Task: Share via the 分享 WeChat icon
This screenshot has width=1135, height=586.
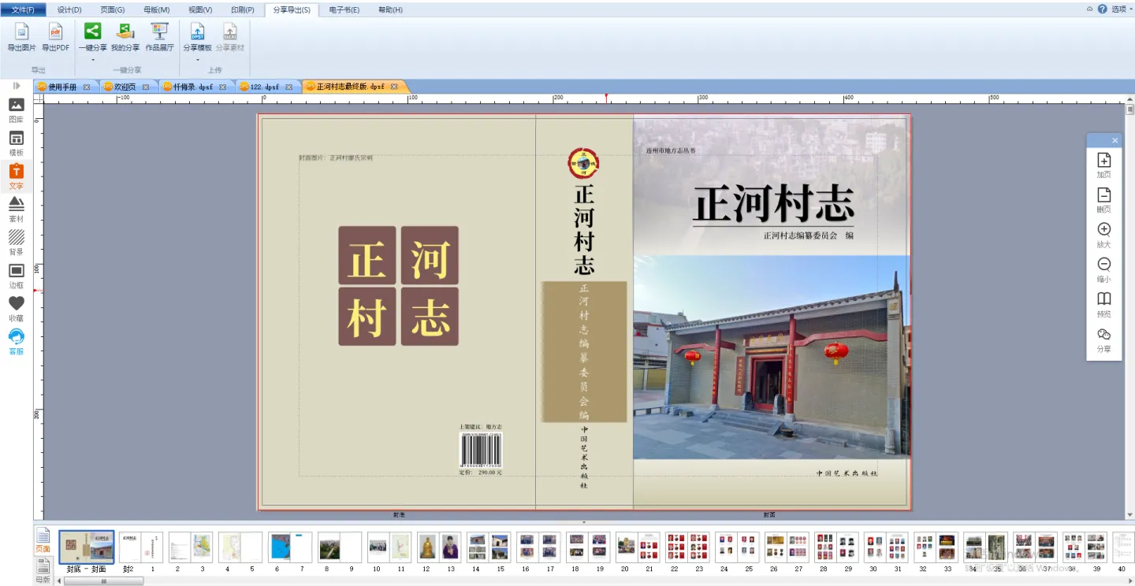Action: click(x=1104, y=339)
